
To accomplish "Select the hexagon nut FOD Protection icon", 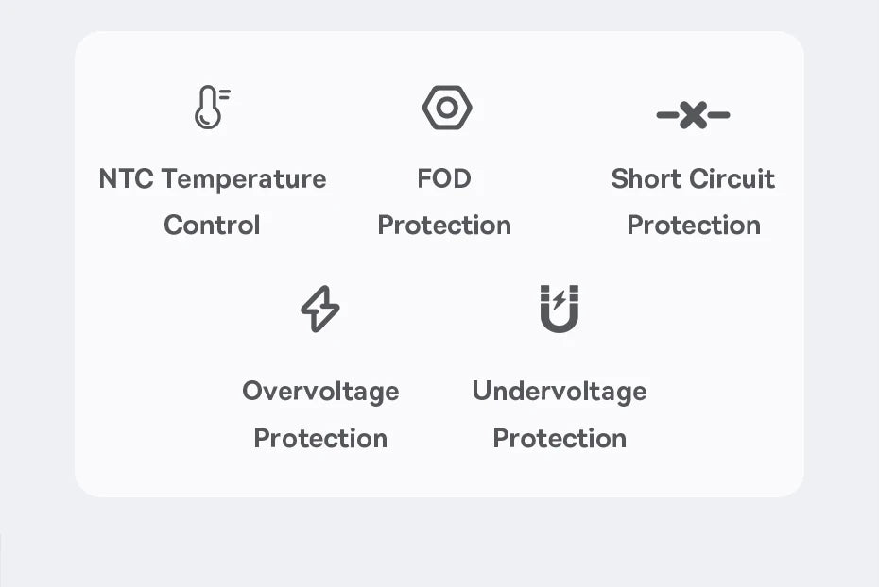I will click(446, 108).
